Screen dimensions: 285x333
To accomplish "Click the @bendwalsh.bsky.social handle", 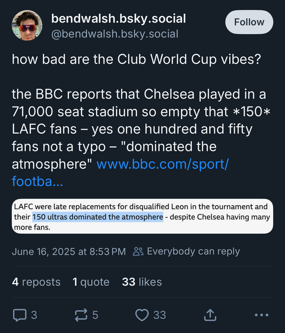I will (x=115, y=34).
